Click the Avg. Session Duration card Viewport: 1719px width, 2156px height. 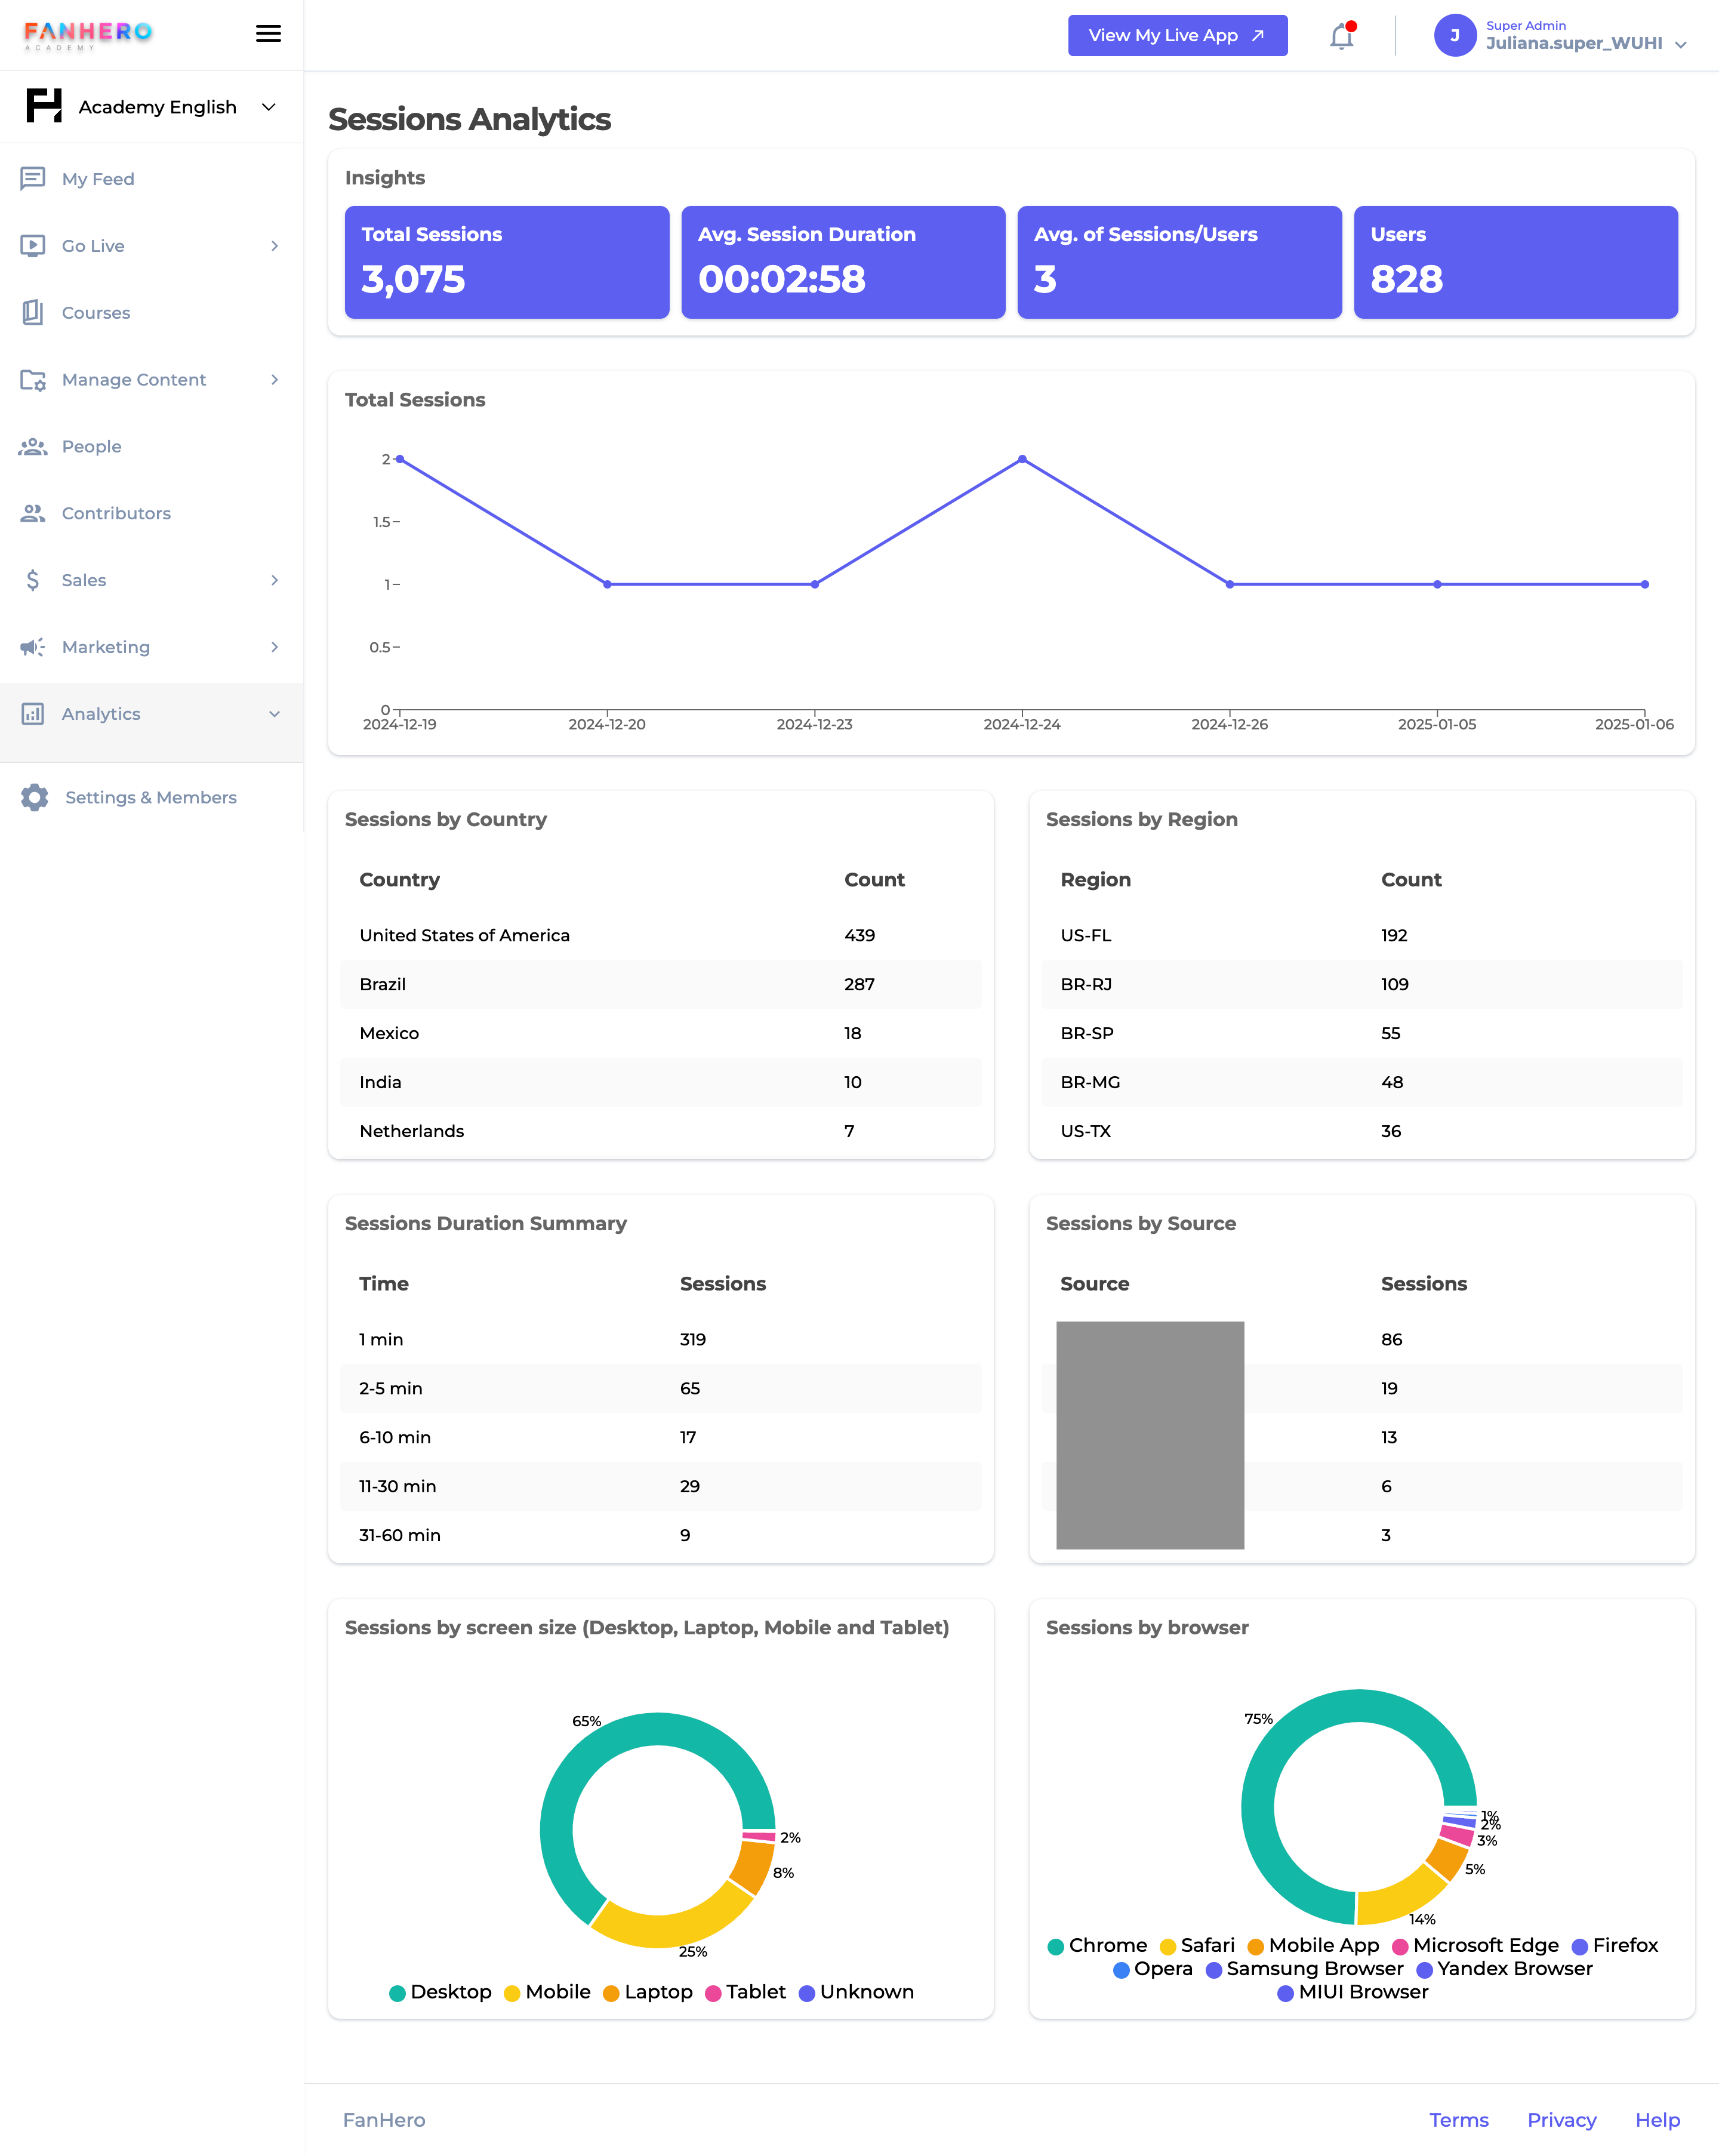click(x=843, y=262)
